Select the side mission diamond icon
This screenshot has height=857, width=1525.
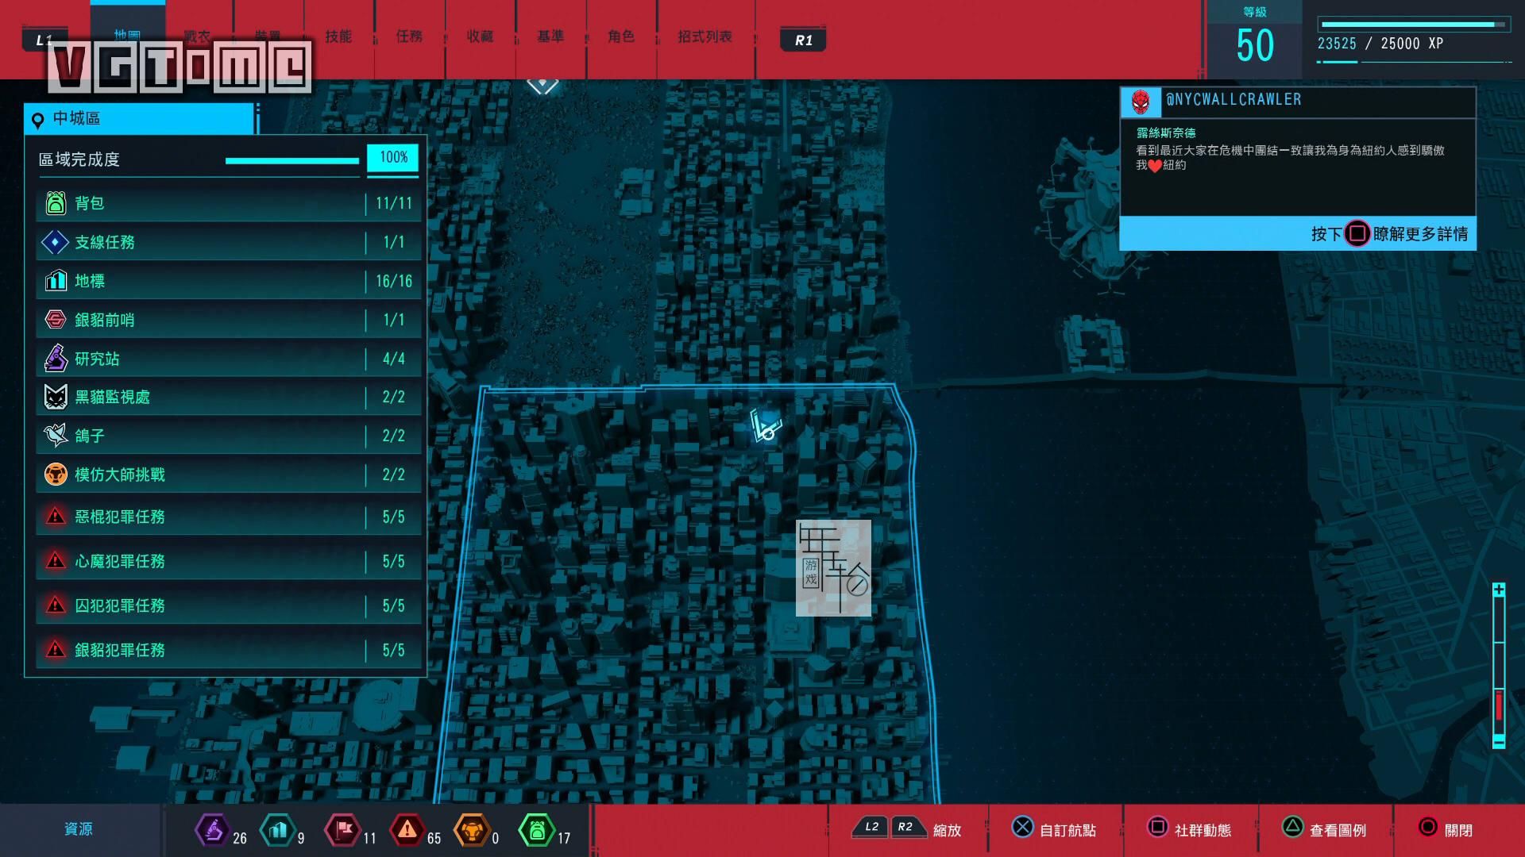(x=55, y=242)
